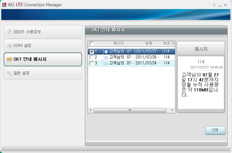Check the checkbox for message 3
The height and width of the screenshot is (153, 232).
pyautogui.click(x=92, y=63)
